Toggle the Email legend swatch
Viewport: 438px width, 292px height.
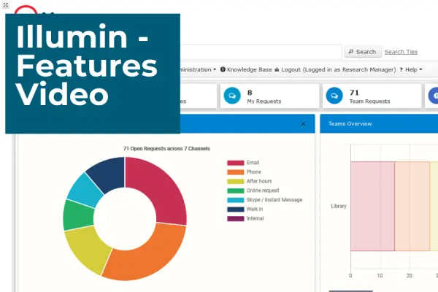coord(236,163)
